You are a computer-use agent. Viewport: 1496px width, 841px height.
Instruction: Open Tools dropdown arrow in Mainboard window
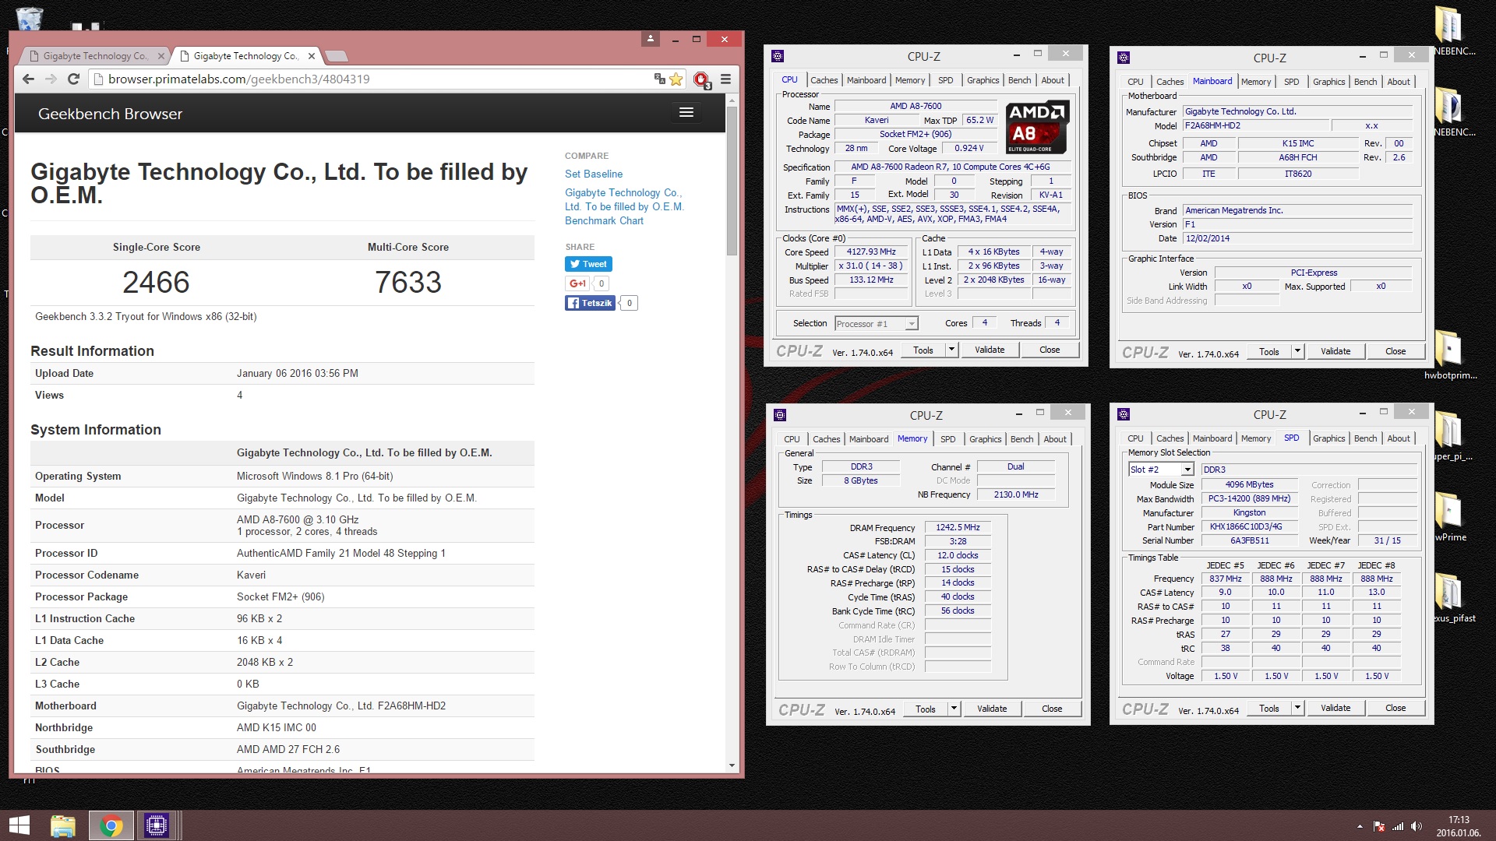point(1297,351)
